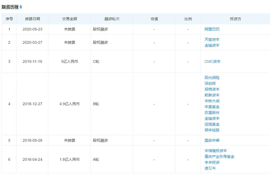Click 股权融资 in the 2020-03-27 row
This screenshot has width=270, height=174.
click(x=100, y=43)
